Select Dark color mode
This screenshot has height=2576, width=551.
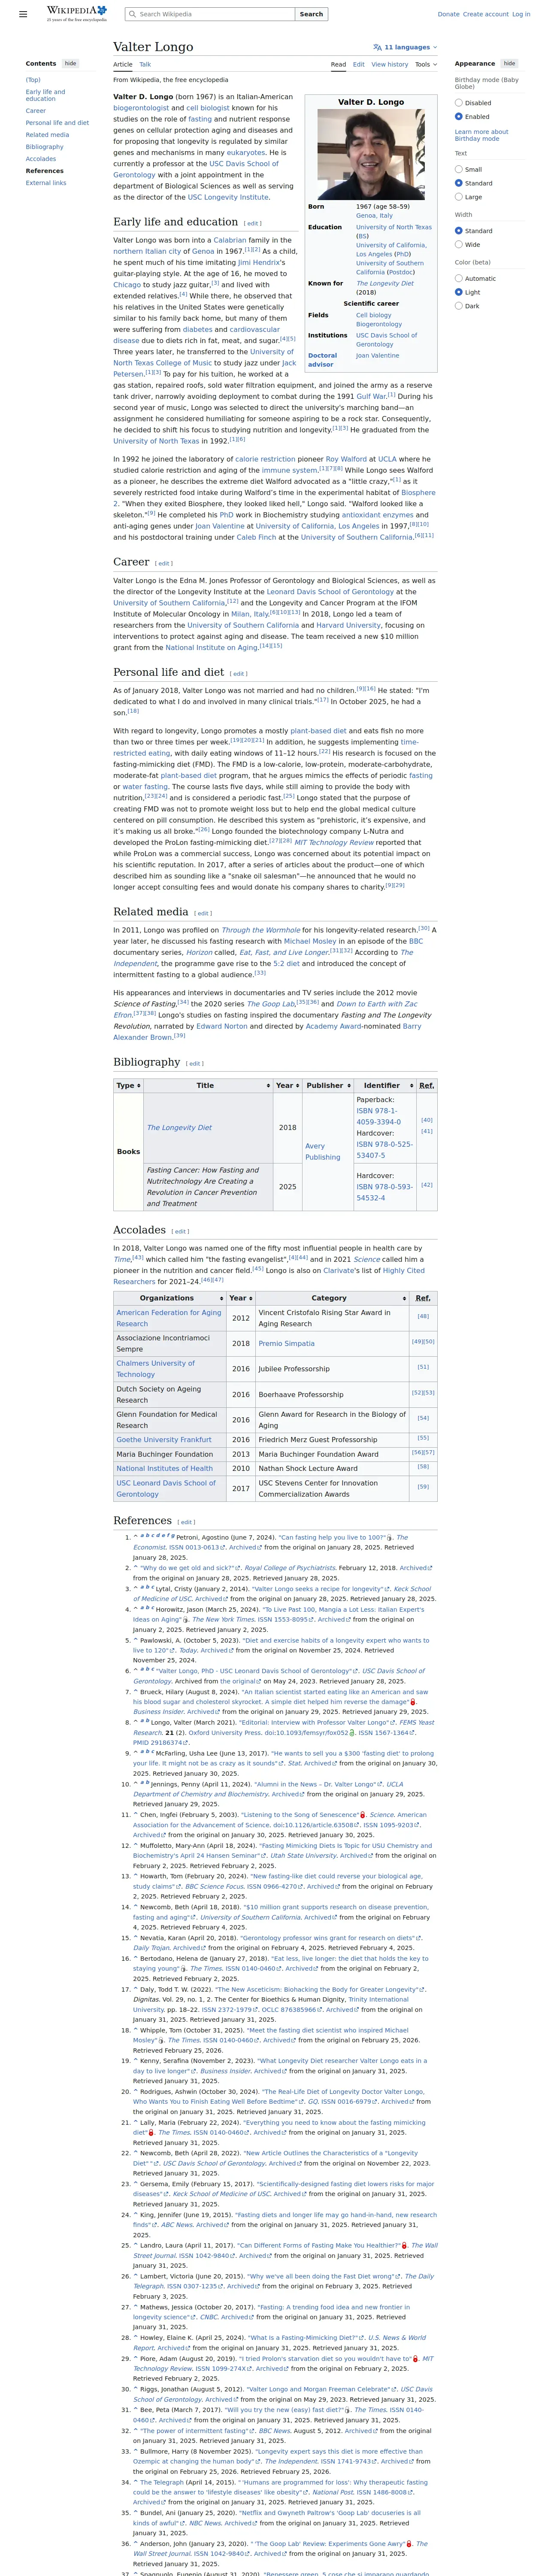click(x=459, y=306)
